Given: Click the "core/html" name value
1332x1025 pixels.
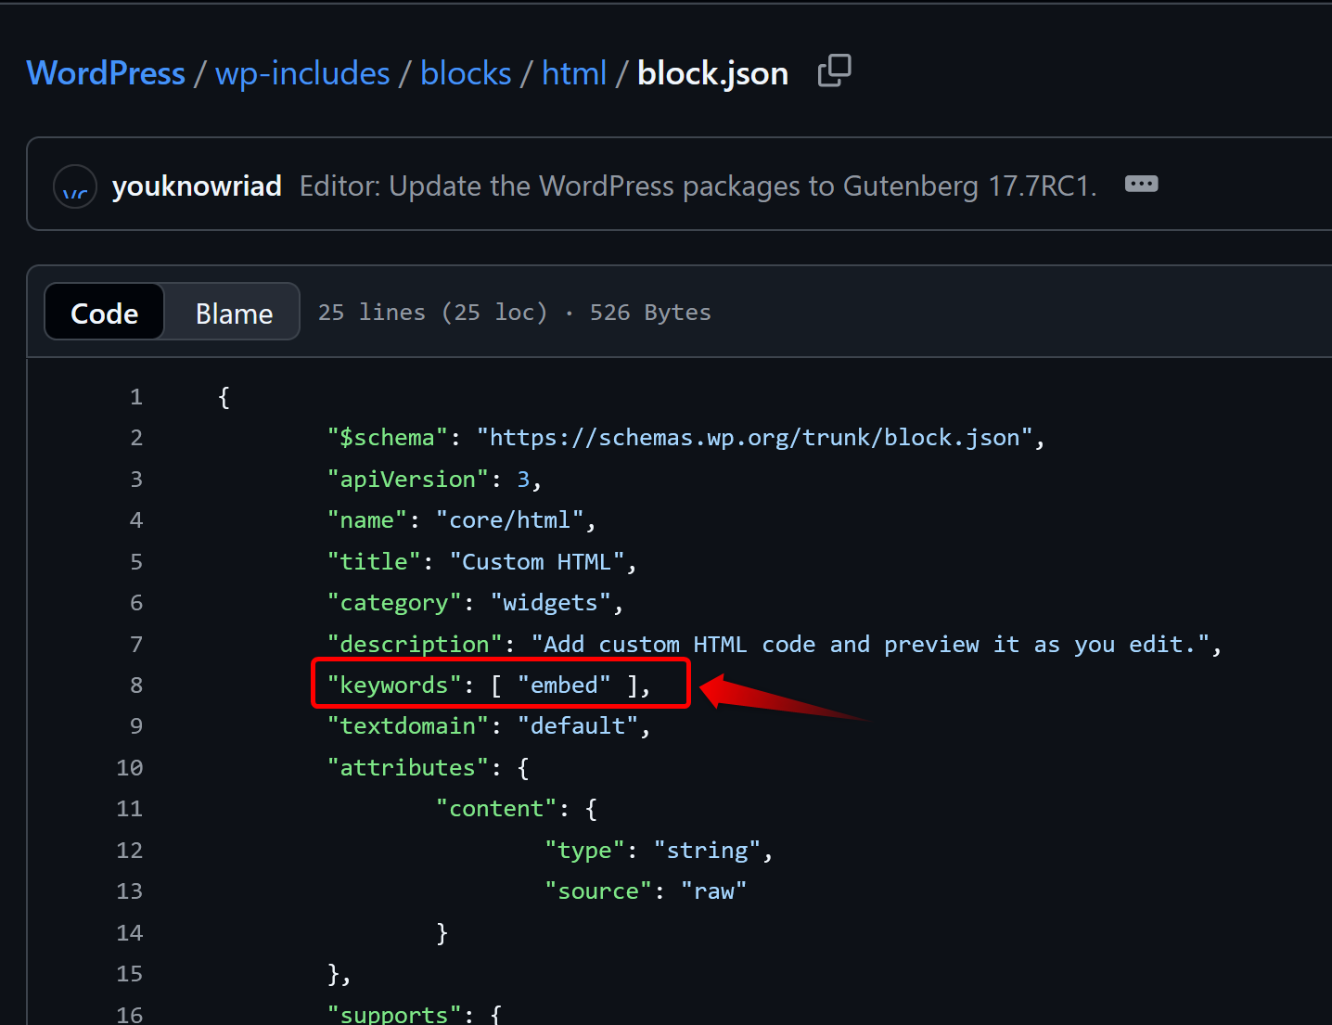Looking at the screenshot, I should click(510, 520).
